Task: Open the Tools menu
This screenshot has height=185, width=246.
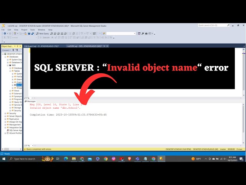Action: tap(32, 30)
